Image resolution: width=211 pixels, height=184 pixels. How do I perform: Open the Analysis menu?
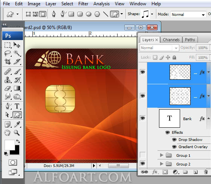pos(101,4)
